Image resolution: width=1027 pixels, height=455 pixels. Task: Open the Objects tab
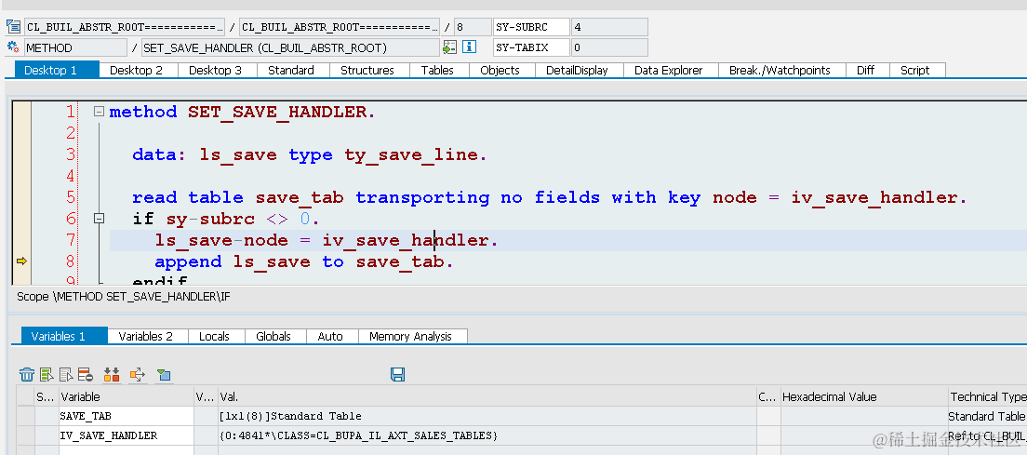pos(500,70)
